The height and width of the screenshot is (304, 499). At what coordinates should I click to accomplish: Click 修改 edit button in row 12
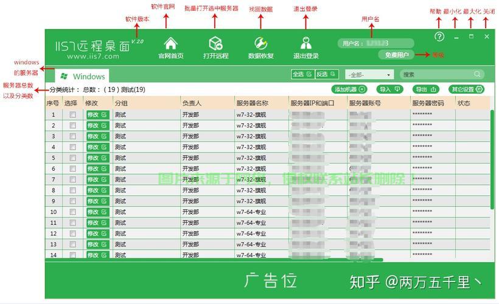pyautogui.click(x=97, y=233)
